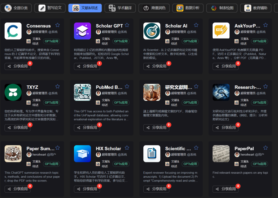Click 分享应用 for Scholar GPT
Image resolution: width=278 pixels, height=198 pixels.
(x=87, y=66)
